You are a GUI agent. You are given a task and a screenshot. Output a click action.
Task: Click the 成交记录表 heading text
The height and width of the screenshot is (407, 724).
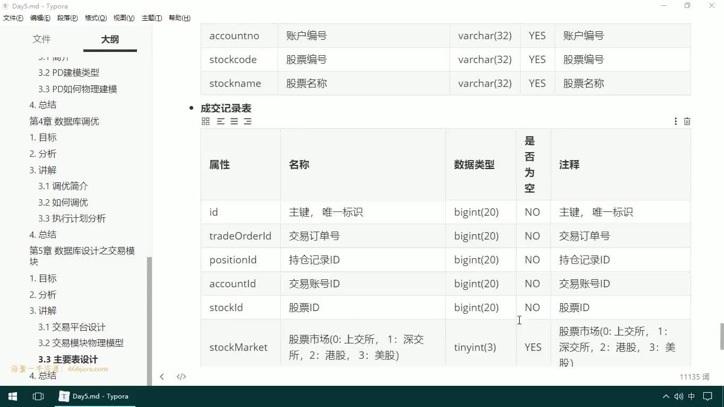pyautogui.click(x=226, y=108)
